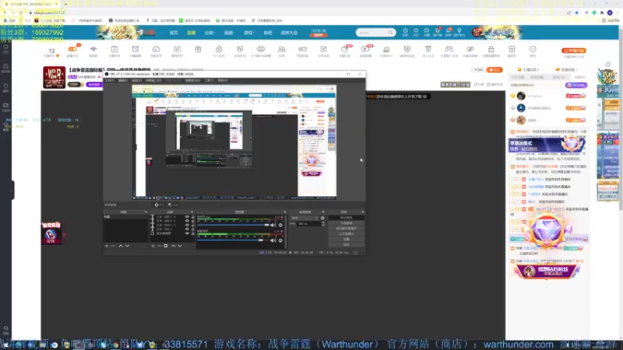Expand the 游戏 dropdown in Douyu nav
623x350 pixels.
pyautogui.click(x=248, y=33)
